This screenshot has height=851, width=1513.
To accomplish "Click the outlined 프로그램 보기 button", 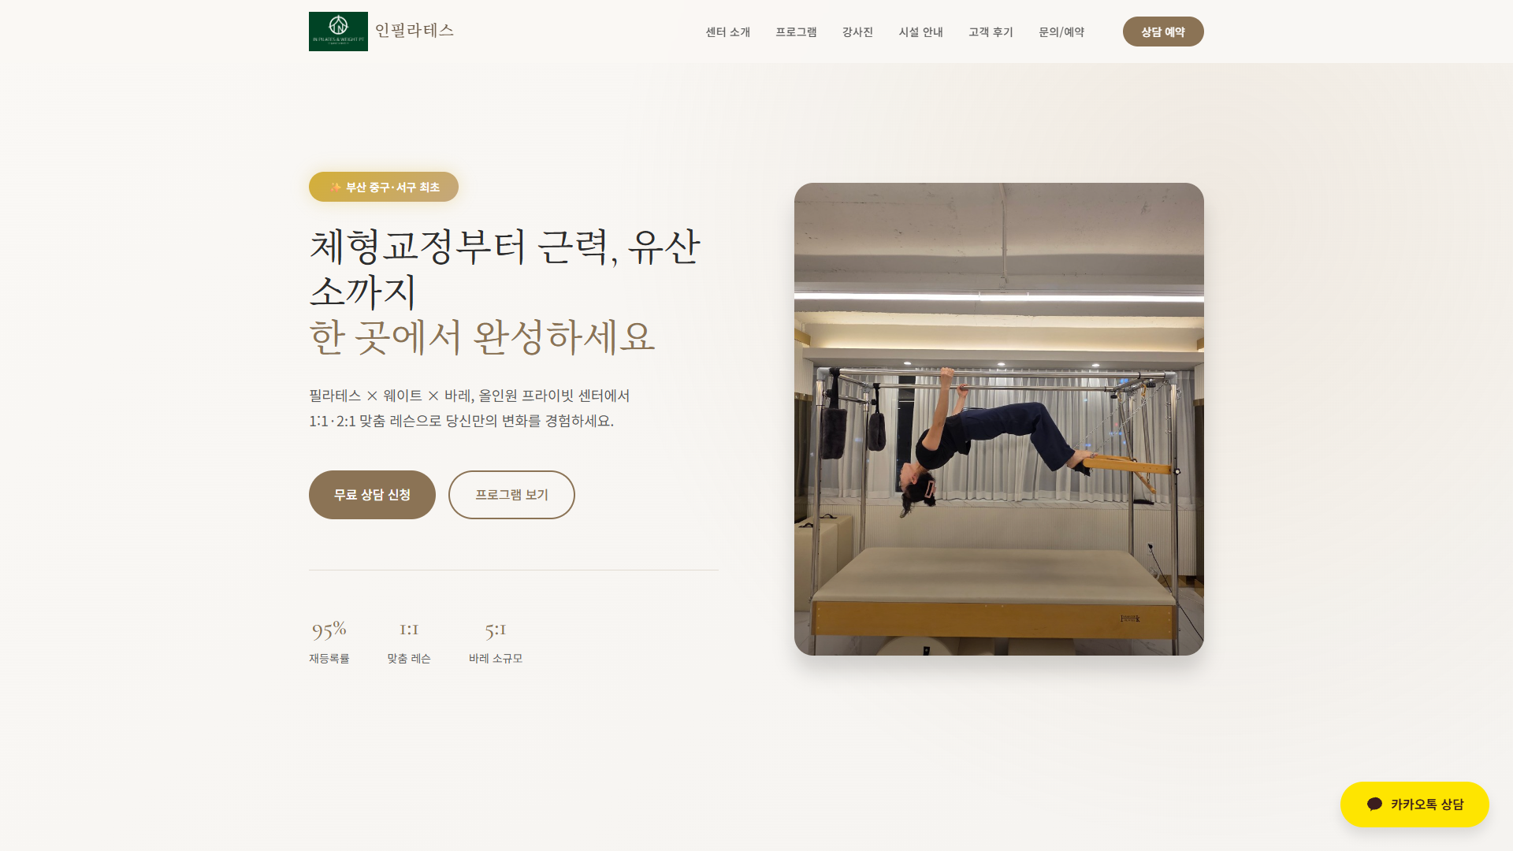I will pyautogui.click(x=511, y=495).
